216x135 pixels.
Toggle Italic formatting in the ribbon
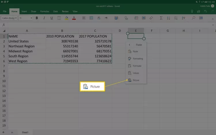[x=44, y=18]
